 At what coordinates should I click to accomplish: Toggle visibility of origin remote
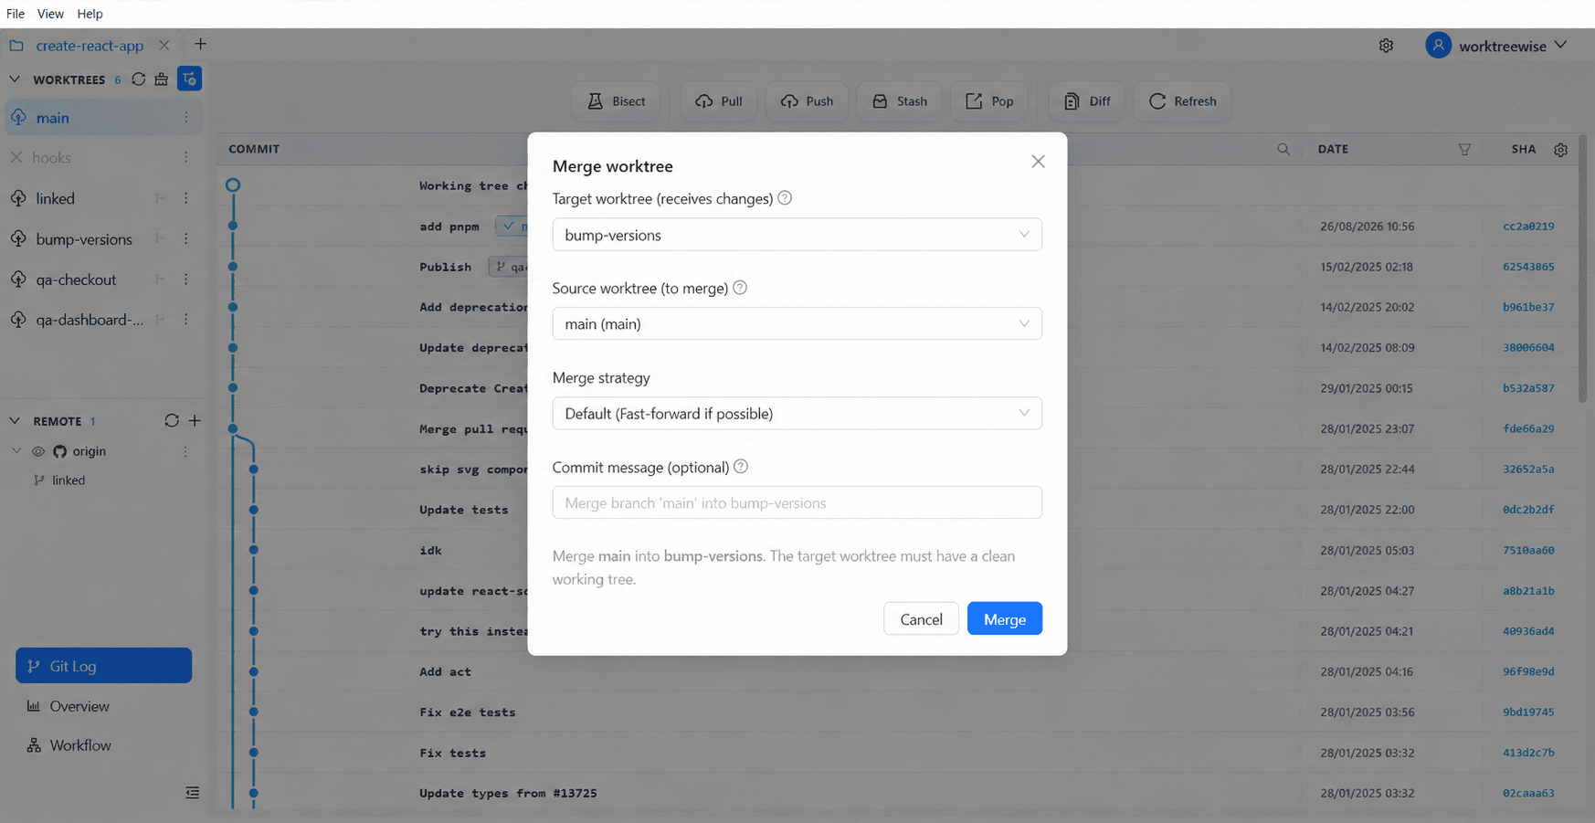[x=38, y=451]
